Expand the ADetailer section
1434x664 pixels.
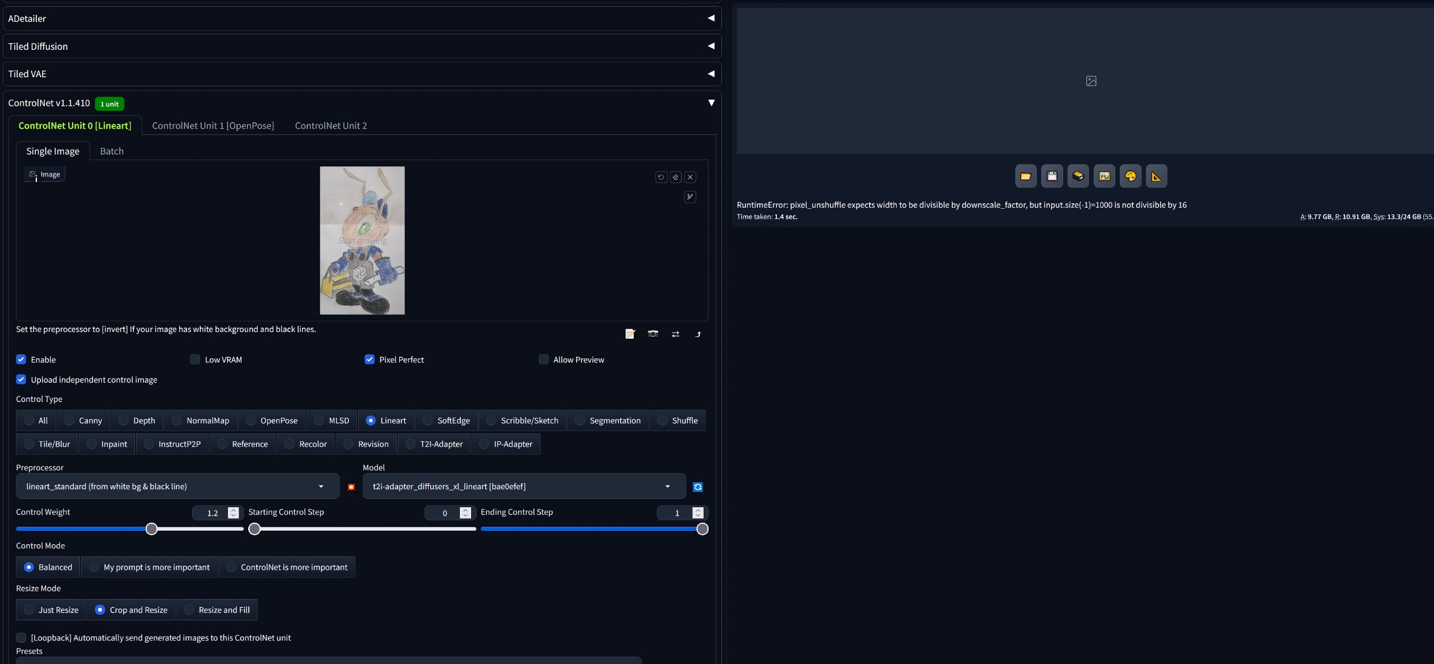[x=361, y=18]
